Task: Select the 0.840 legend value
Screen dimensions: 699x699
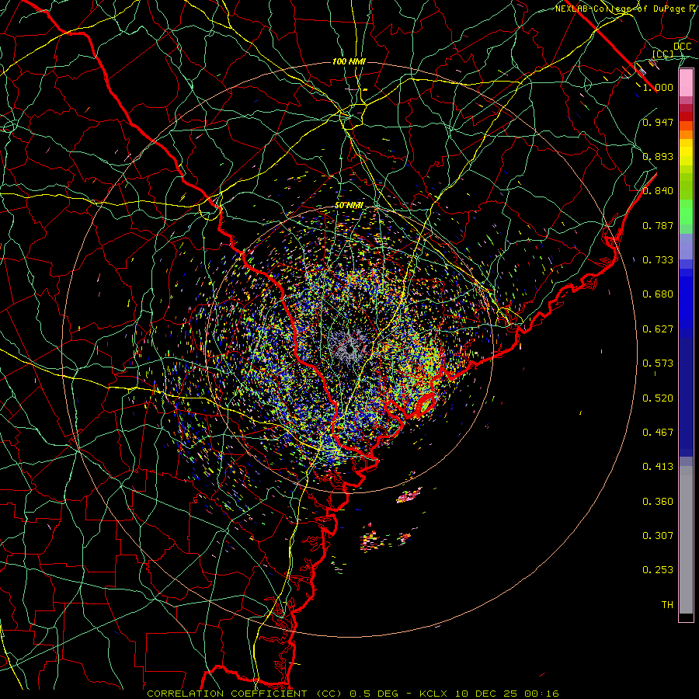Action: pos(658,191)
